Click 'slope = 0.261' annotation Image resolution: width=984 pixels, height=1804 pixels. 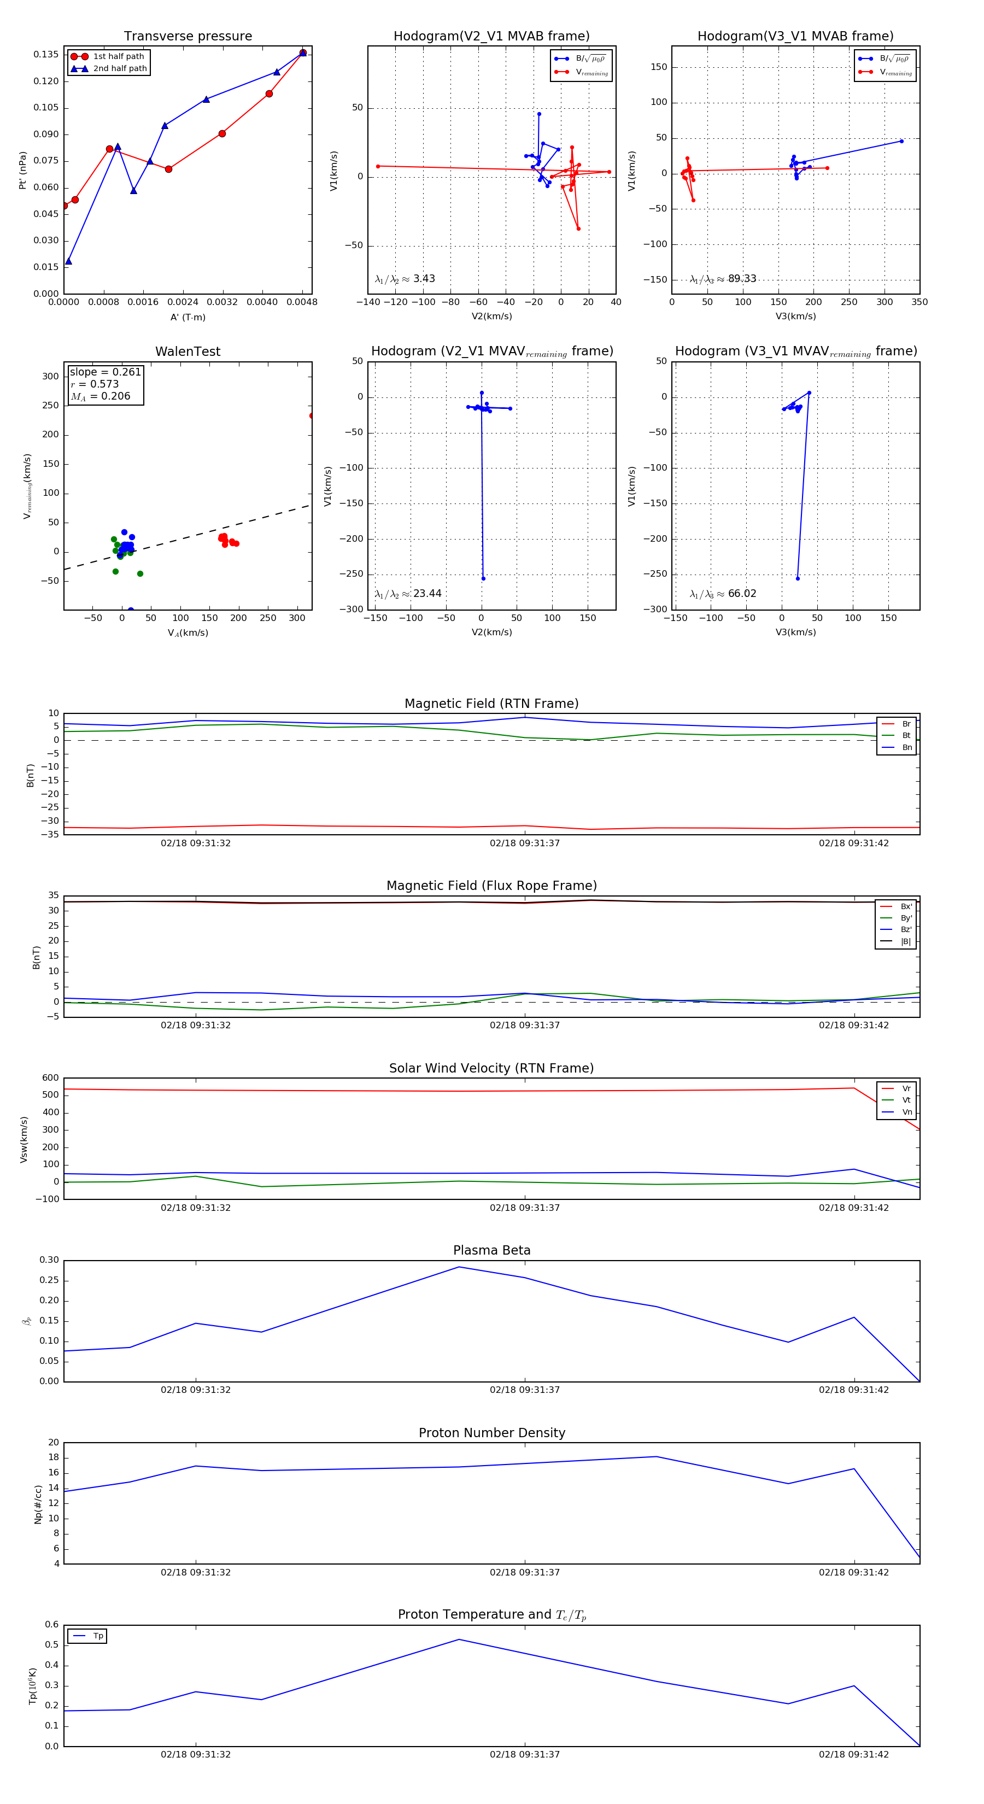pos(105,372)
